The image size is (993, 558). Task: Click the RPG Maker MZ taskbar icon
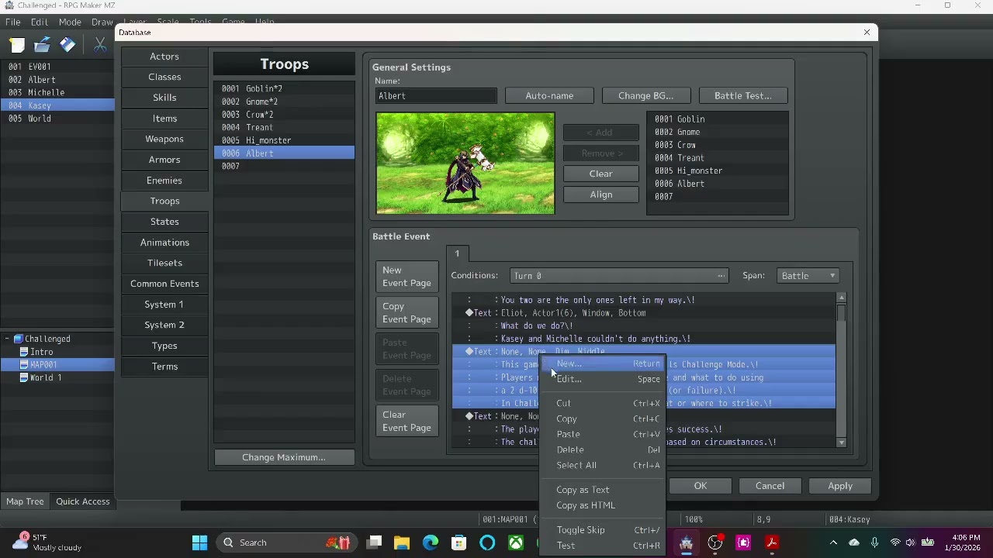[x=686, y=542]
